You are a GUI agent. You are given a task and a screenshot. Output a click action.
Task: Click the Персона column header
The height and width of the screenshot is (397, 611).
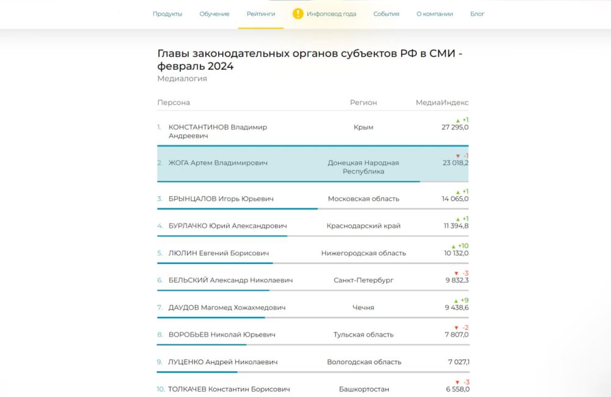[174, 103]
